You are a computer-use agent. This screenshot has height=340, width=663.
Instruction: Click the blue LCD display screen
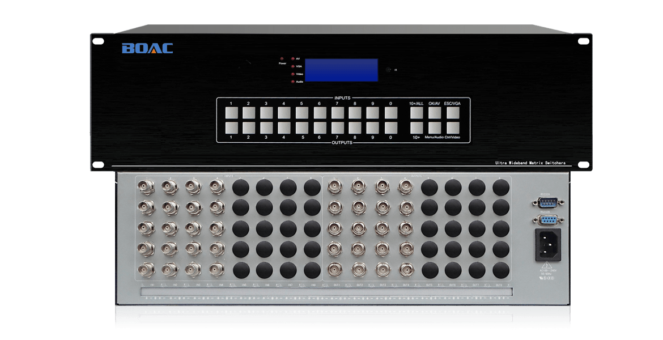click(x=349, y=70)
